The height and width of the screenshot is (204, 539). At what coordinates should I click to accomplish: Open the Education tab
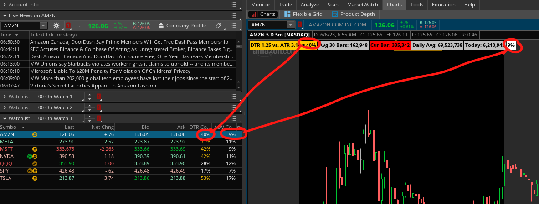(x=443, y=5)
